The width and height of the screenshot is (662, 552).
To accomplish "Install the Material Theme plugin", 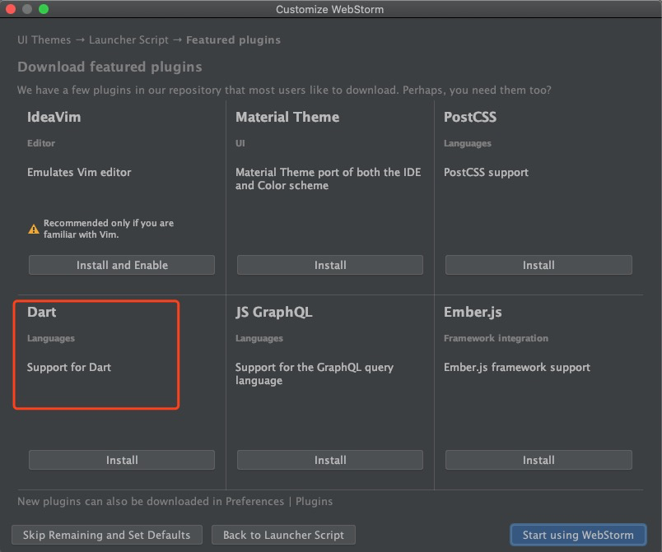I will tap(329, 265).
